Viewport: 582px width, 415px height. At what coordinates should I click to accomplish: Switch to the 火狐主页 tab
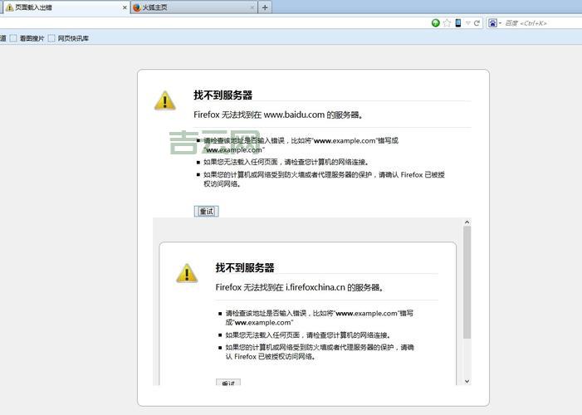(193, 7)
